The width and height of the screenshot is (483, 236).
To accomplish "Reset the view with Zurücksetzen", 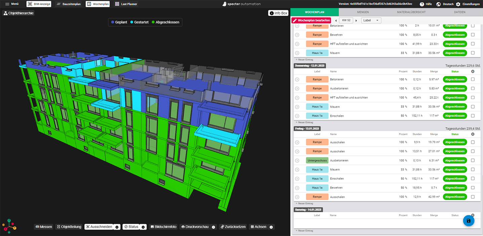I will [x=233, y=227].
